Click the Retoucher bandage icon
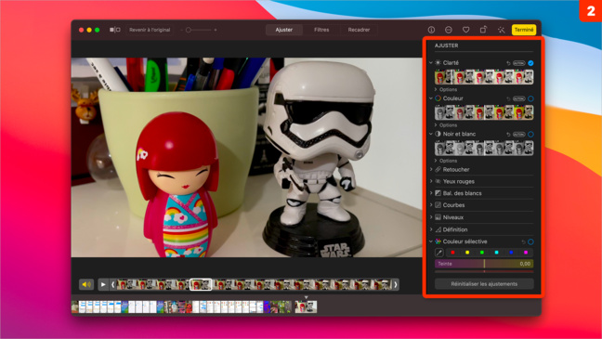This screenshot has width=602, height=339. click(438, 169)
